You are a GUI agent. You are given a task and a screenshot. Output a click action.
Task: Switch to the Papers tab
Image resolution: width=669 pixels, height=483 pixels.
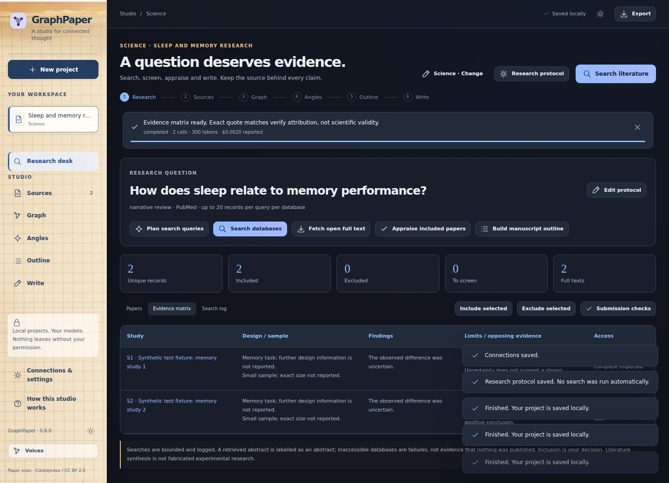pyautogui.click(x=134, y=309)
